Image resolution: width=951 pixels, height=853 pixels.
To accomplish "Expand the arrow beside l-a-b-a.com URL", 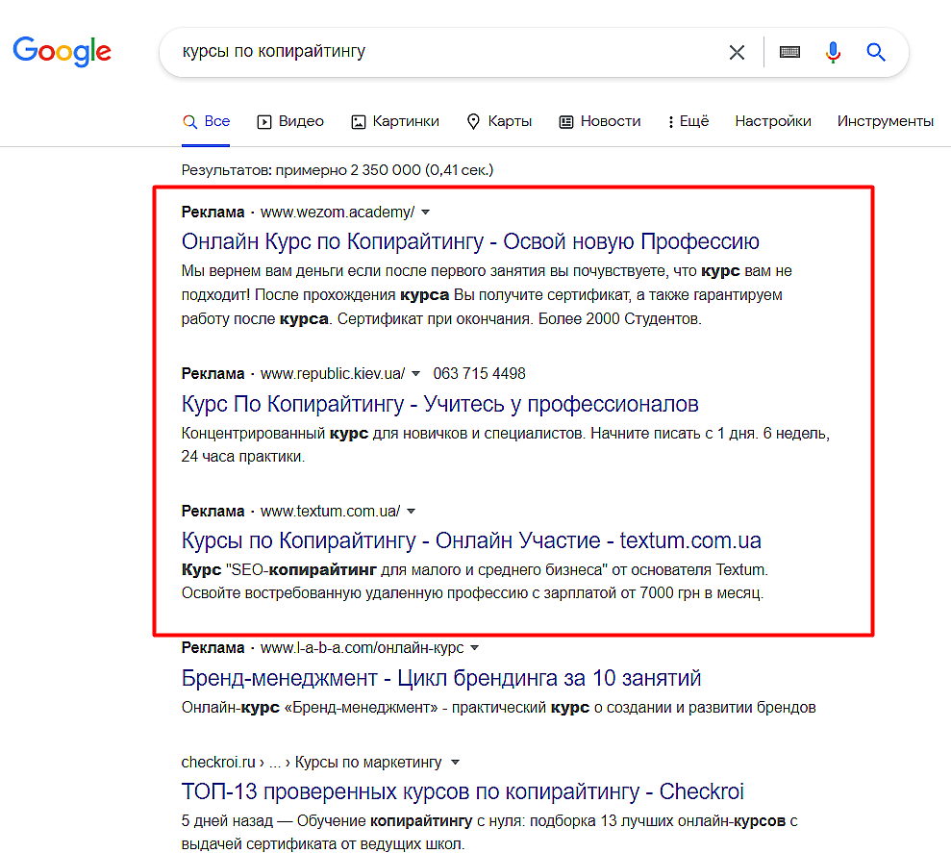I will 475,648.
